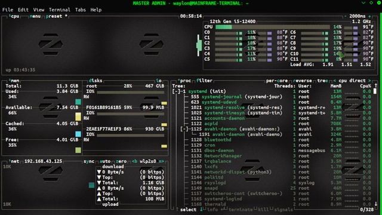The height and width of the screenshot is (215, 382).
Task: Open the Help menu
Action: (95, 10)
